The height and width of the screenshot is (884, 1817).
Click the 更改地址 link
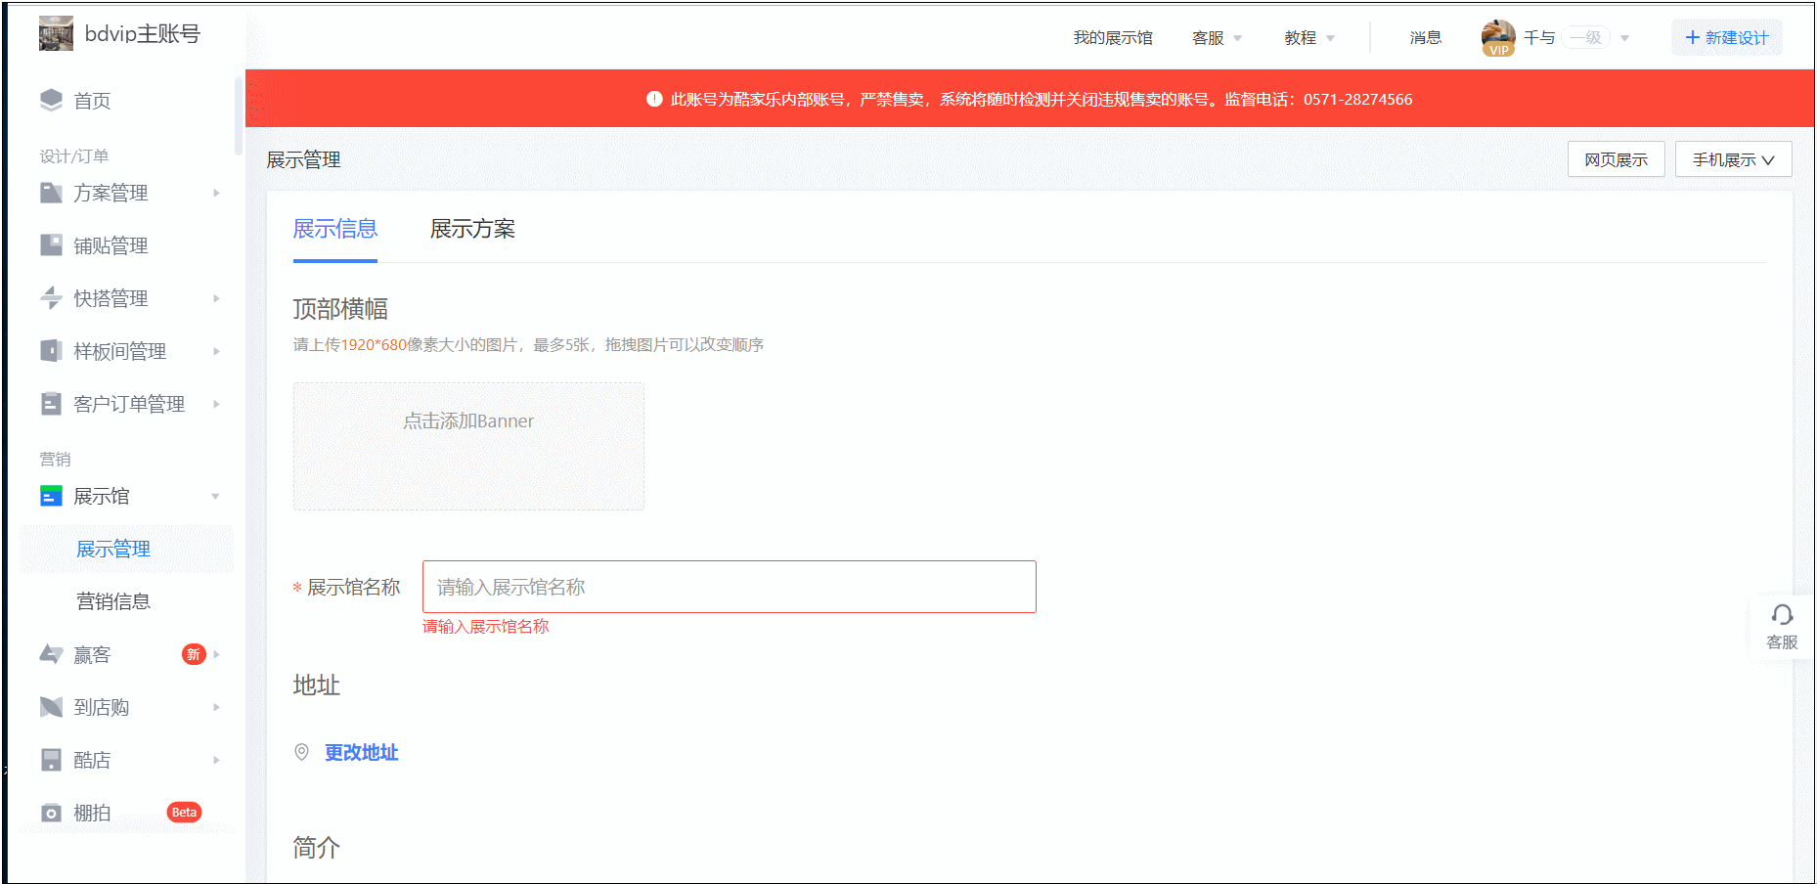[361, 752]
